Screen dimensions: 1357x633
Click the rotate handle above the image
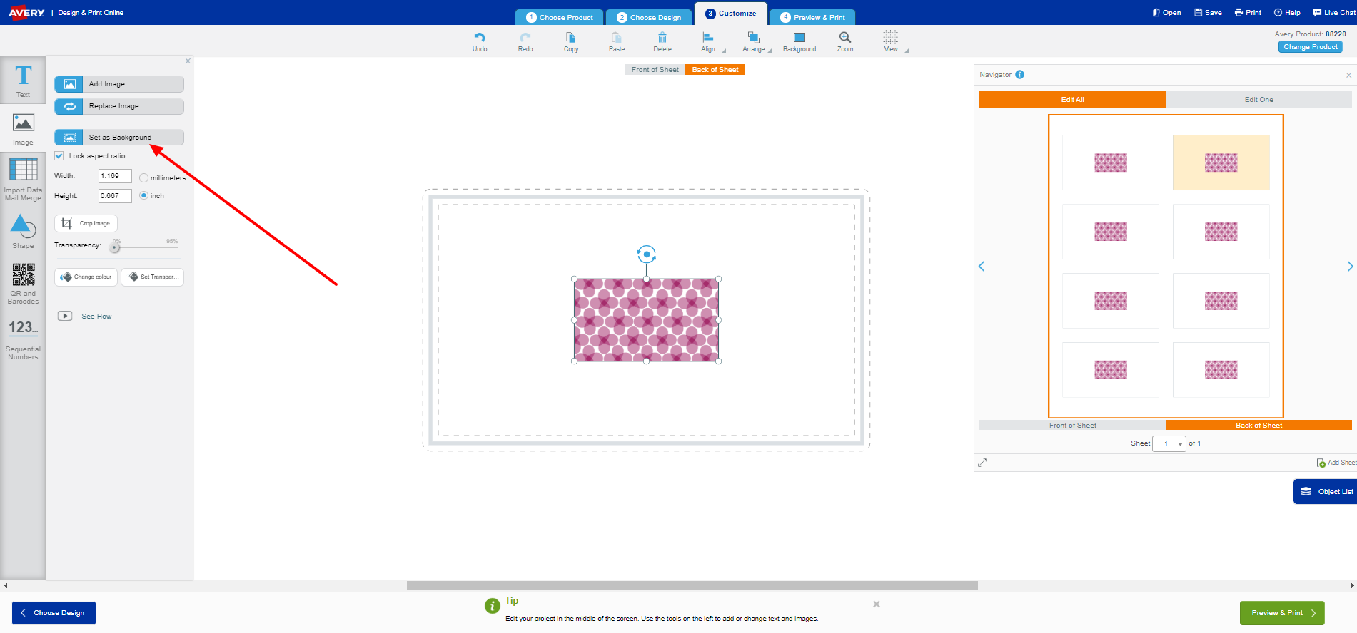tap(647, 254)
